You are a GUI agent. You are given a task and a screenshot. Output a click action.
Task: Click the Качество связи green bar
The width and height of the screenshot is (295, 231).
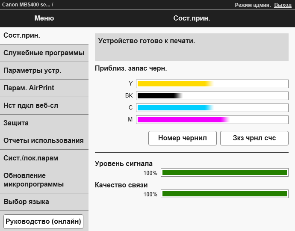tap(224, 194)
